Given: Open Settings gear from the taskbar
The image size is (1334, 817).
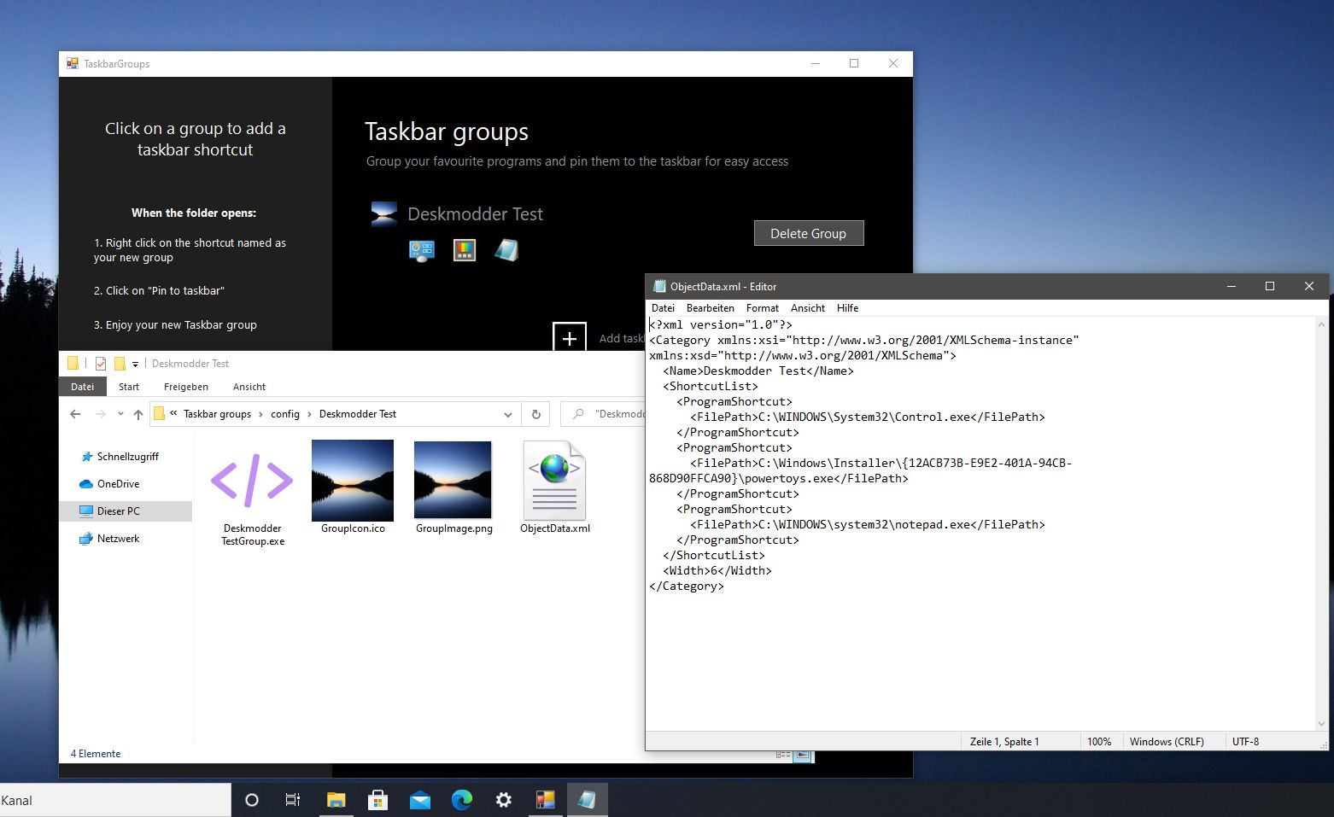Looking at the screenshot, I should pos(504,800).
